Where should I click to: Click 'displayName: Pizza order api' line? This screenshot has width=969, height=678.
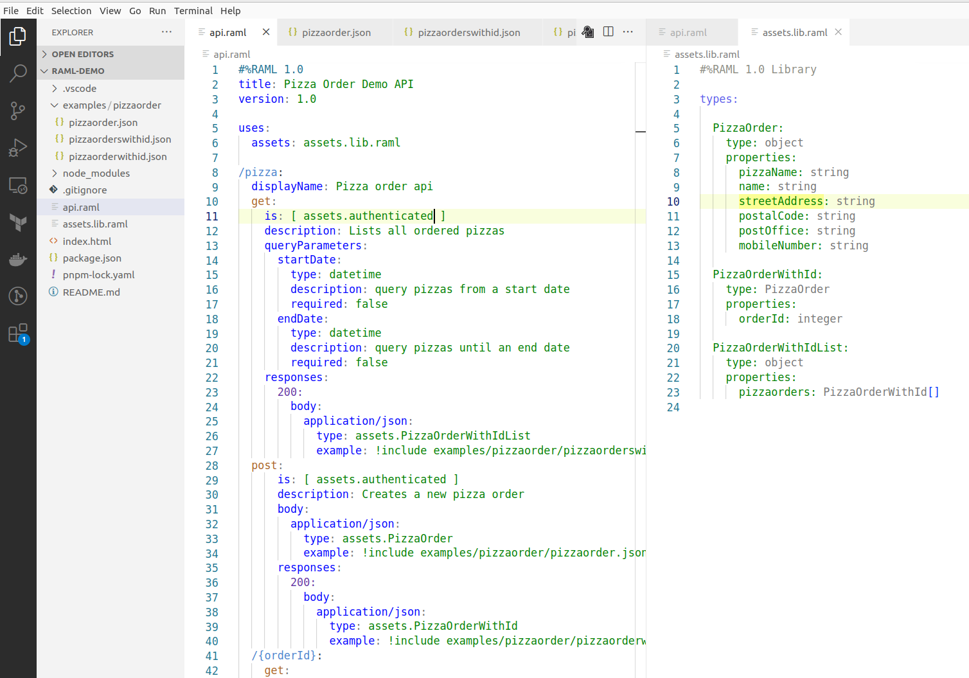pos(342,186)
